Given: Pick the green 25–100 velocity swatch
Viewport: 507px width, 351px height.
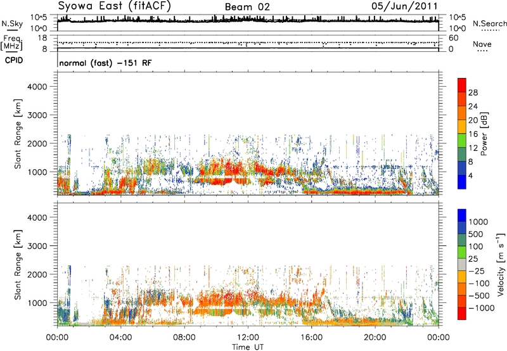Looking at the screenshot, I should 462,252.
